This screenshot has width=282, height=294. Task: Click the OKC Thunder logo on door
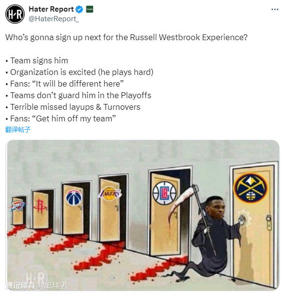pos(18,206)
